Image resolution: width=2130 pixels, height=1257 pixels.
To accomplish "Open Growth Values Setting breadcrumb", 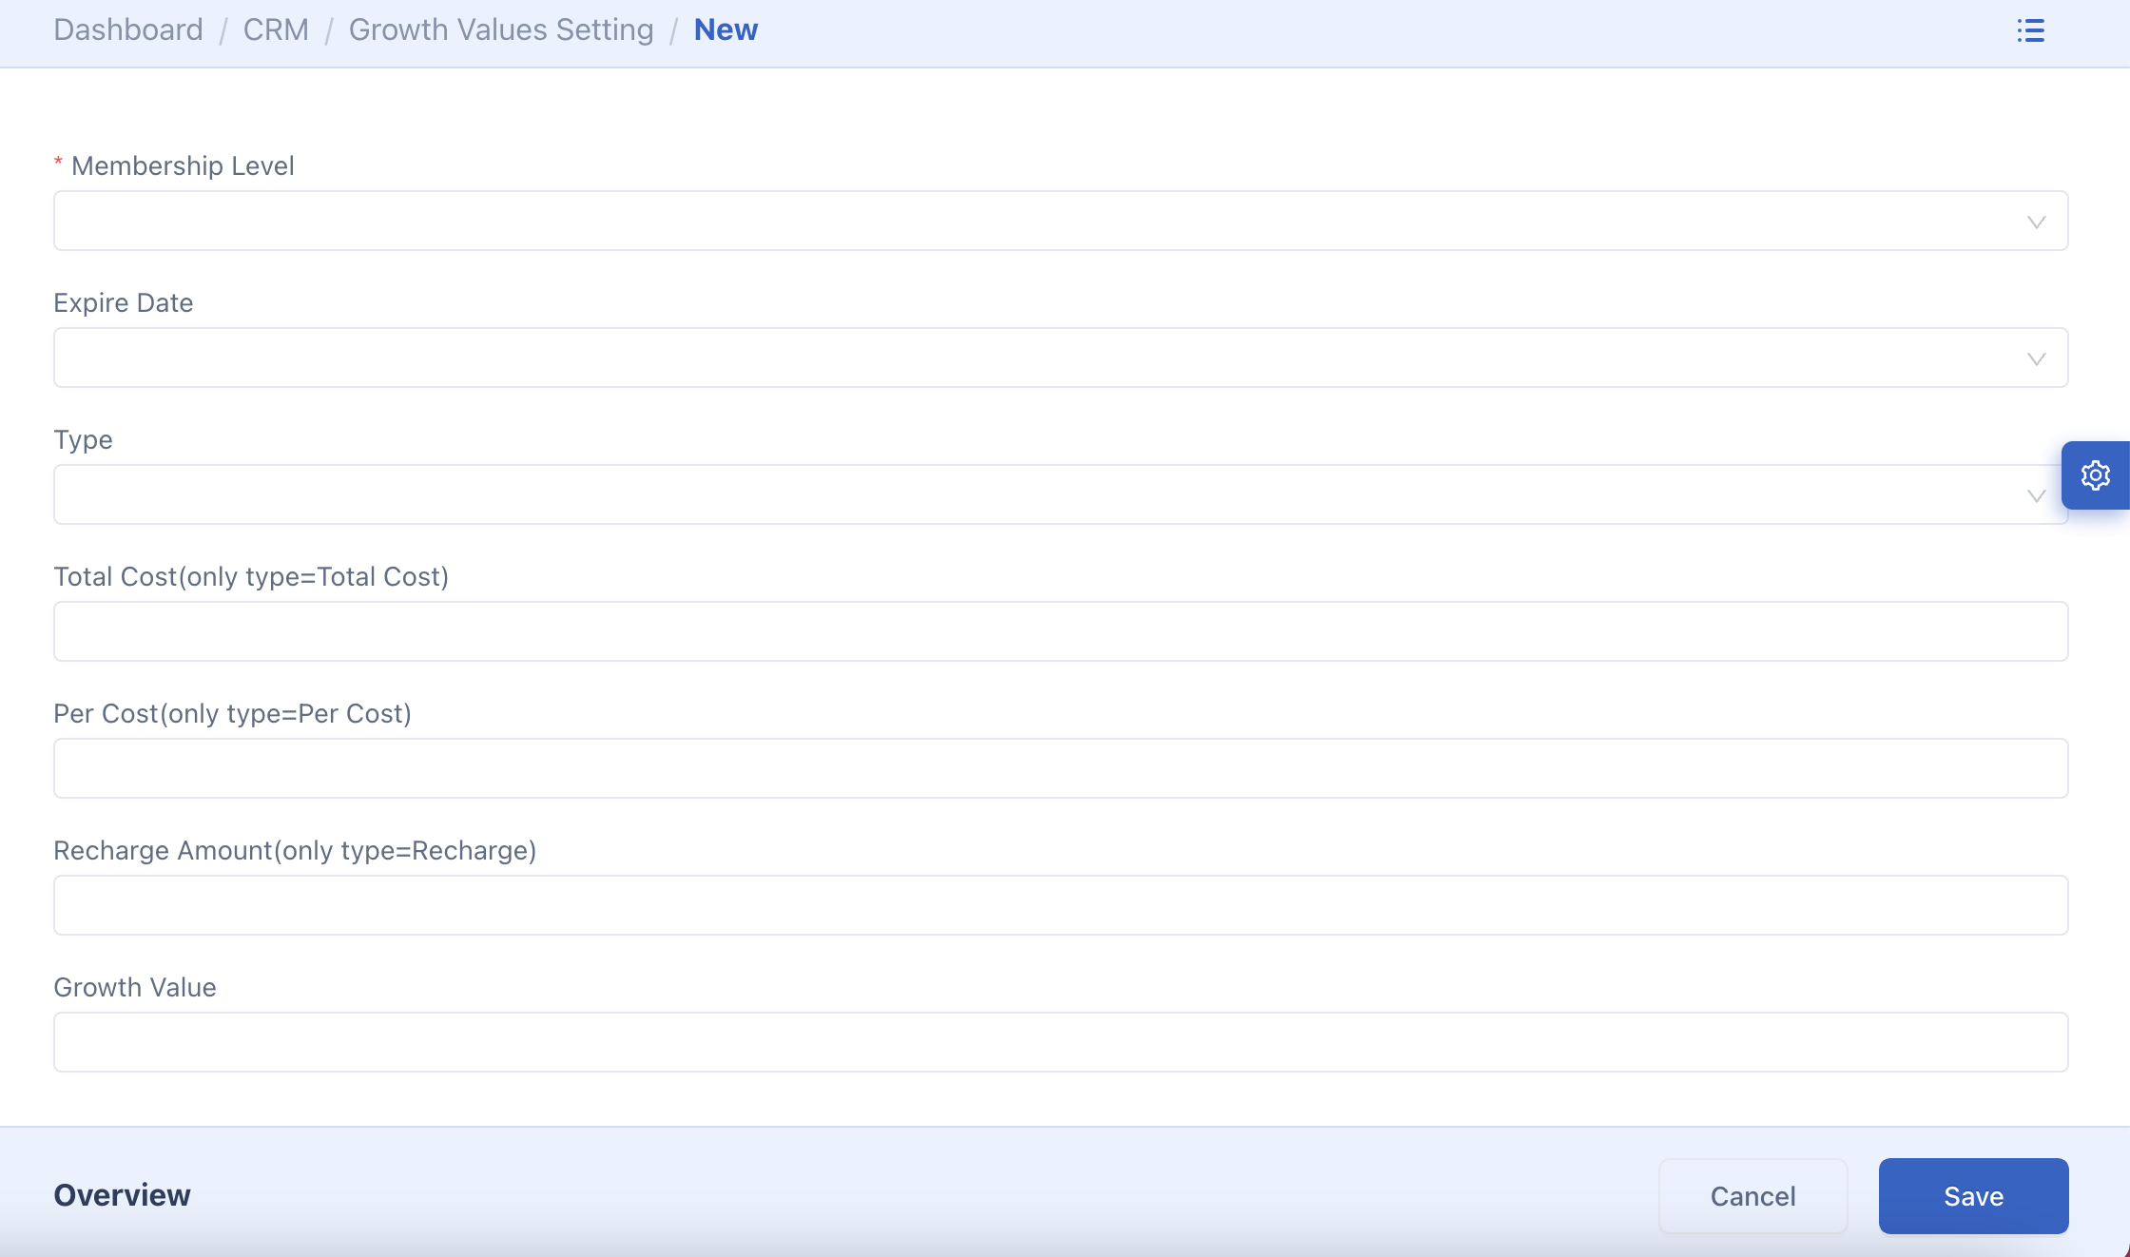I will [501, 30].
